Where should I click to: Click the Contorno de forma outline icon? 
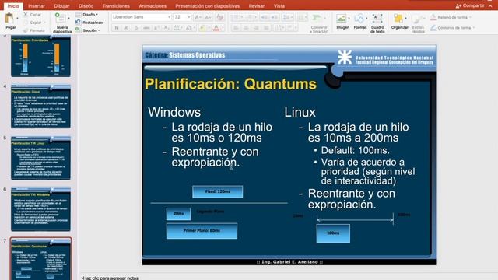pos(433,28)
